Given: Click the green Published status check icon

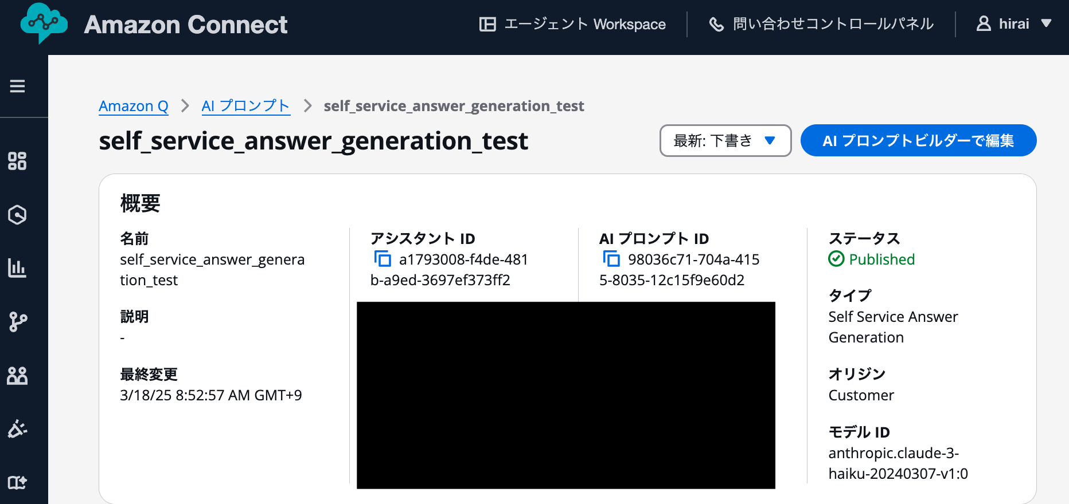Looking at the screenshot, I should pyautogui.click(x=836, y=259).
